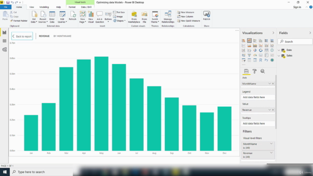Collapse the Visualizations pane
313x176 pixels.
pos(273,33)
